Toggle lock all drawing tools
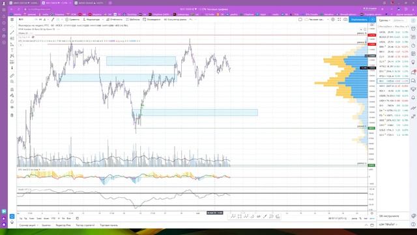 (x=12, y=101)
